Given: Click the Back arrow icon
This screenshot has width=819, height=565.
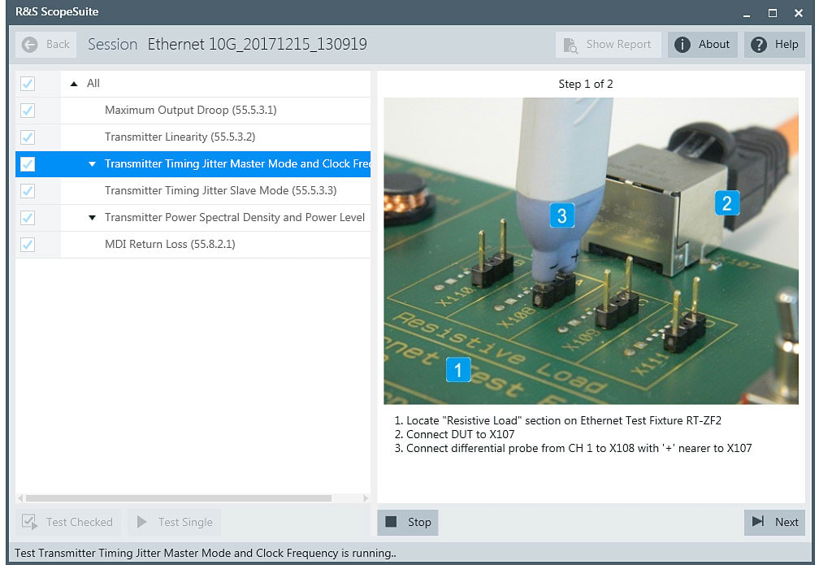Looking at the screenshot, I should pyautogui.click(x=29, y=45).
